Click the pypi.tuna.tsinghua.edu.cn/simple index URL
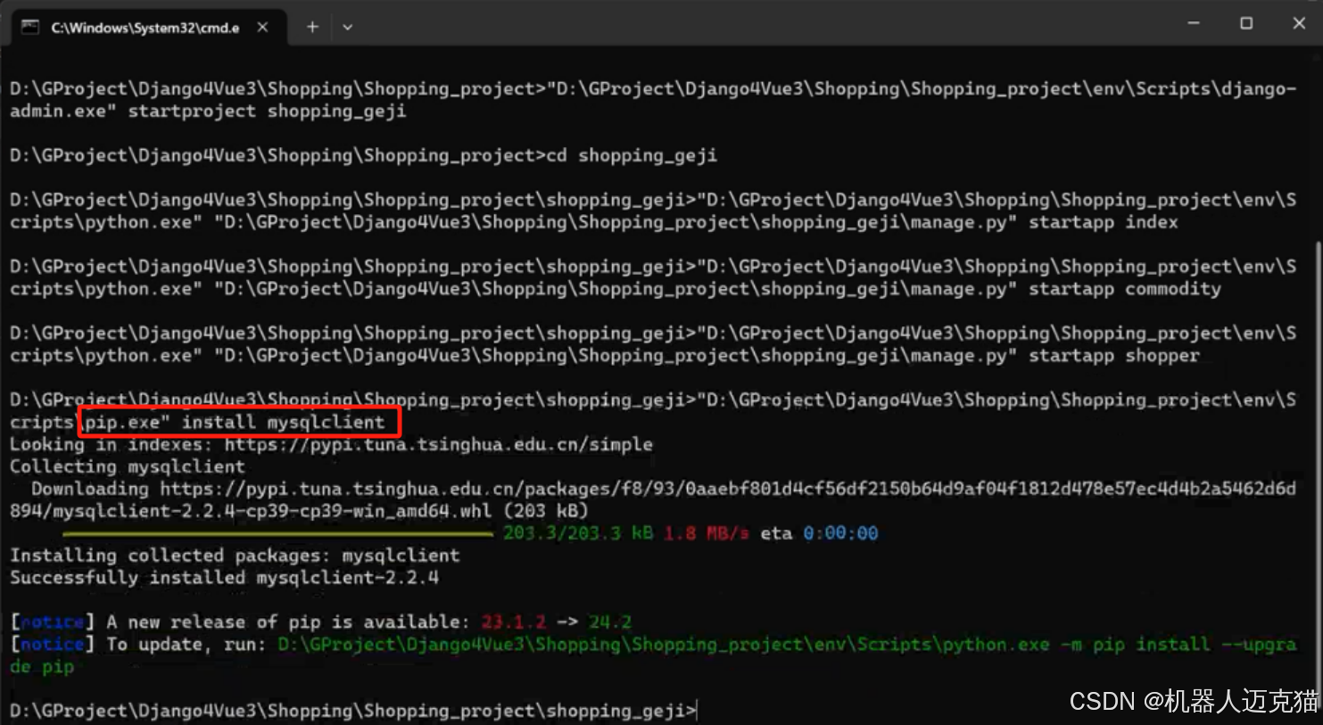Image resolution: width=1323 pixels, height=725 pixels. (438, 444)
